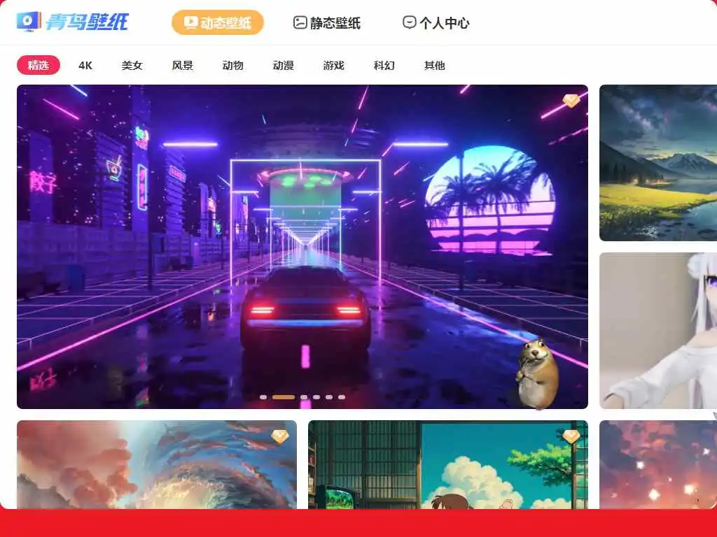The width and height of the screenshot is (717, 537).
Task: Select the 精选 category
Action: [39, 65]
